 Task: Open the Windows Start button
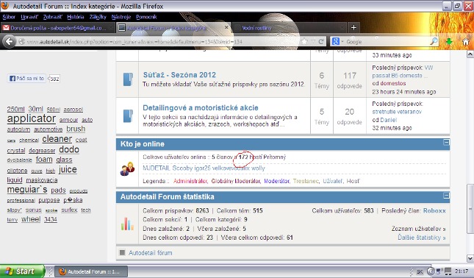coord(22,271)
